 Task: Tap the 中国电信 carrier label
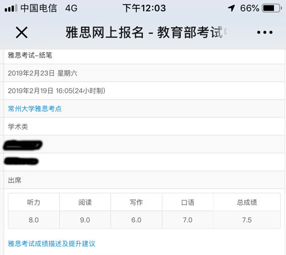click(39, 8)
